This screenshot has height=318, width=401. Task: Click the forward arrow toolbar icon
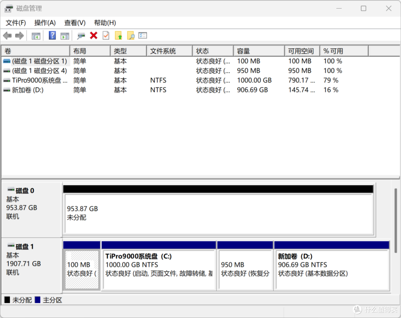(x=19, y=36)
